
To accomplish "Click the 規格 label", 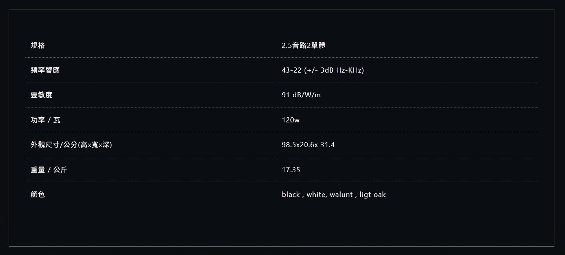I will [x=38, y=46].
